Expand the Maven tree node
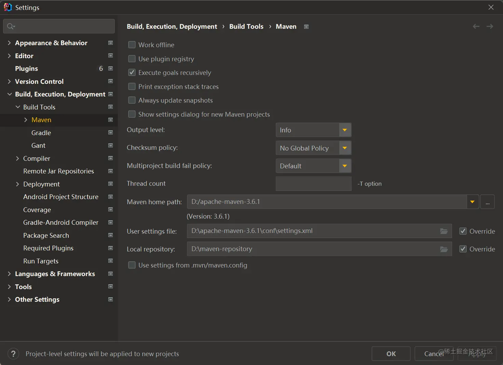The width and height of the screenshot is (503, 365). coord(26,120)
